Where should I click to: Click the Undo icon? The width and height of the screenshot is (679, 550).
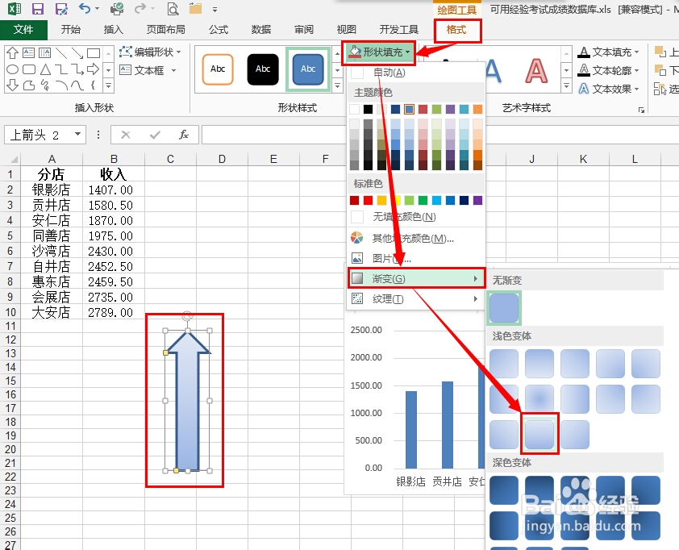pyautogui.click(x=85, y=9)
